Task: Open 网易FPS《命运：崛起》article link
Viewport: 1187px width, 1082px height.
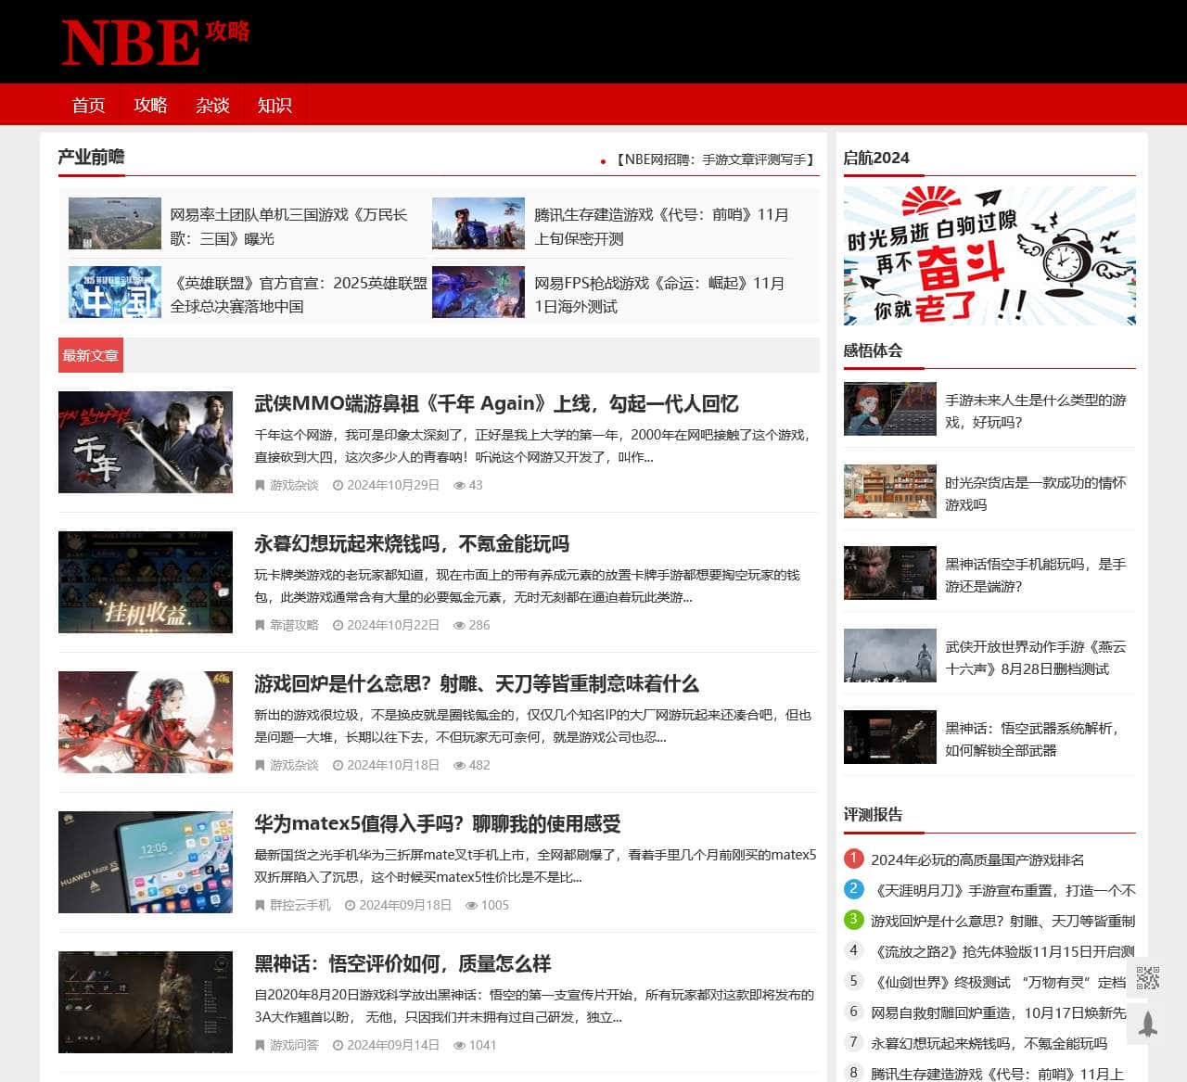Action: pos(659,294)
